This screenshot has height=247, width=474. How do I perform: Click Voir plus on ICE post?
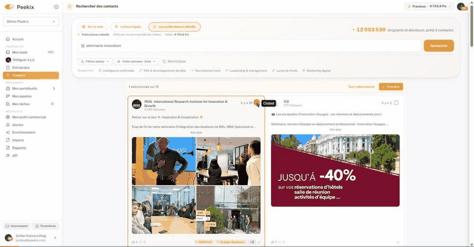coord(335,130)
